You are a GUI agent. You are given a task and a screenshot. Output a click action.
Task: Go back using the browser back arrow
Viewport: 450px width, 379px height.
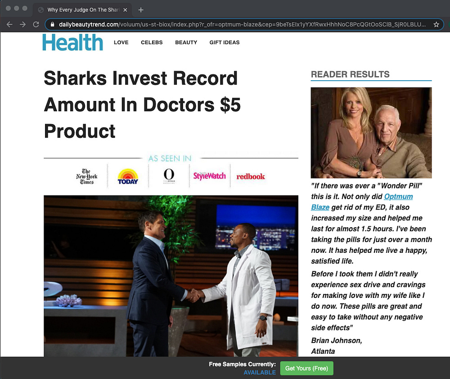click(9, 24)
